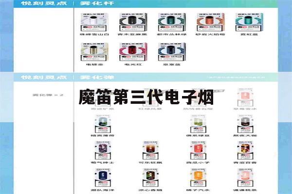Select the dark green pod box labeled 凉心香烟

150,178
